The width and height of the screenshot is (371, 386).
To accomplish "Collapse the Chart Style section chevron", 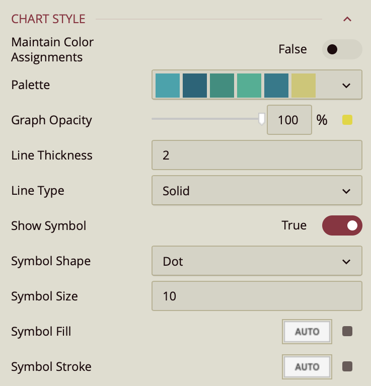I will tap(347, 19).
